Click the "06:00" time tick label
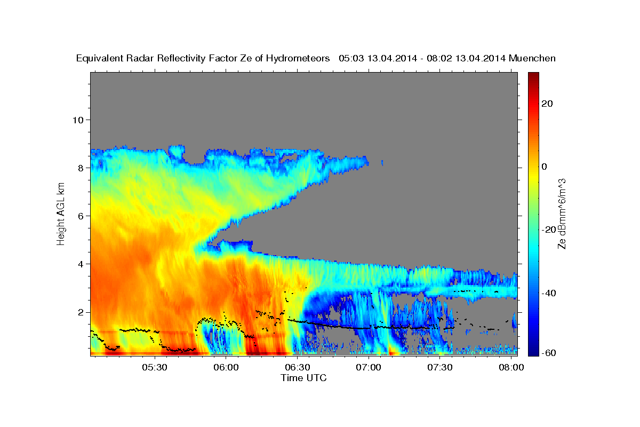This screenshot has height=427, width=640. pyautogui.click(x=226, y=368)
